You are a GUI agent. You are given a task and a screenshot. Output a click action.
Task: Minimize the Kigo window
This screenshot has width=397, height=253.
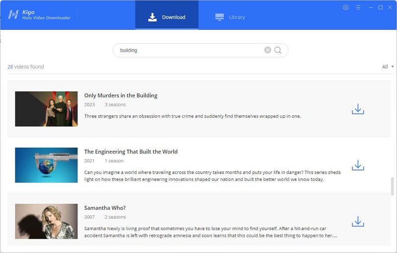click(x=371, y=7)
